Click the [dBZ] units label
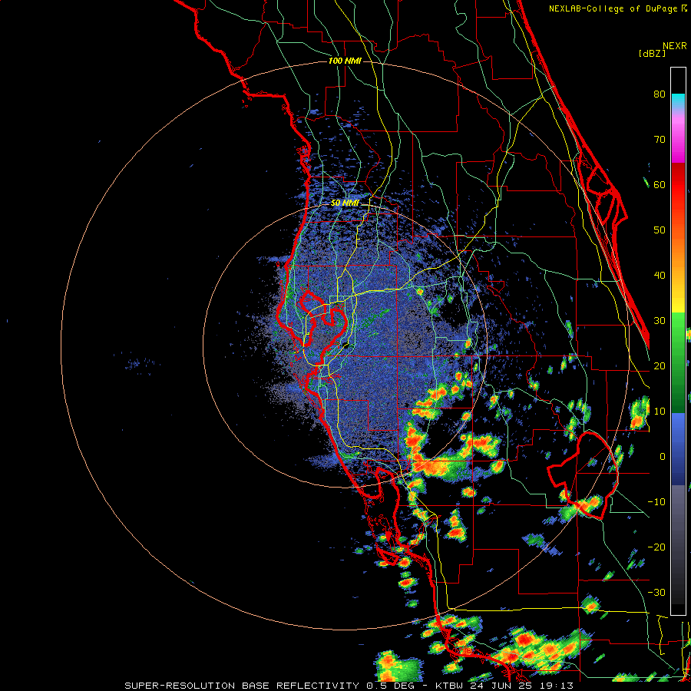This screenshot has height=691, width=691. (x=652, y=54)
